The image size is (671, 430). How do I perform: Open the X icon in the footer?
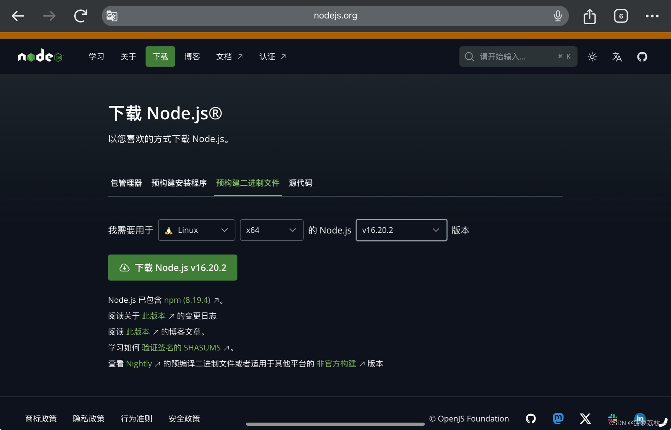pyautogui.click(x=585, y=418)
